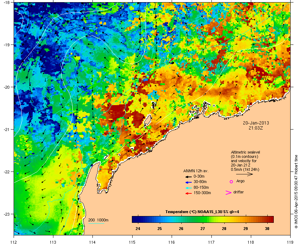Click the 0.5m/s (1kt 24h) label

(x=245, y=170)
